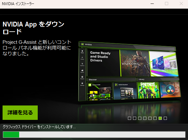The width and height of the screenshot is (188, 140).
Task: Select the first slide indicator square
Action: point(129,118)
